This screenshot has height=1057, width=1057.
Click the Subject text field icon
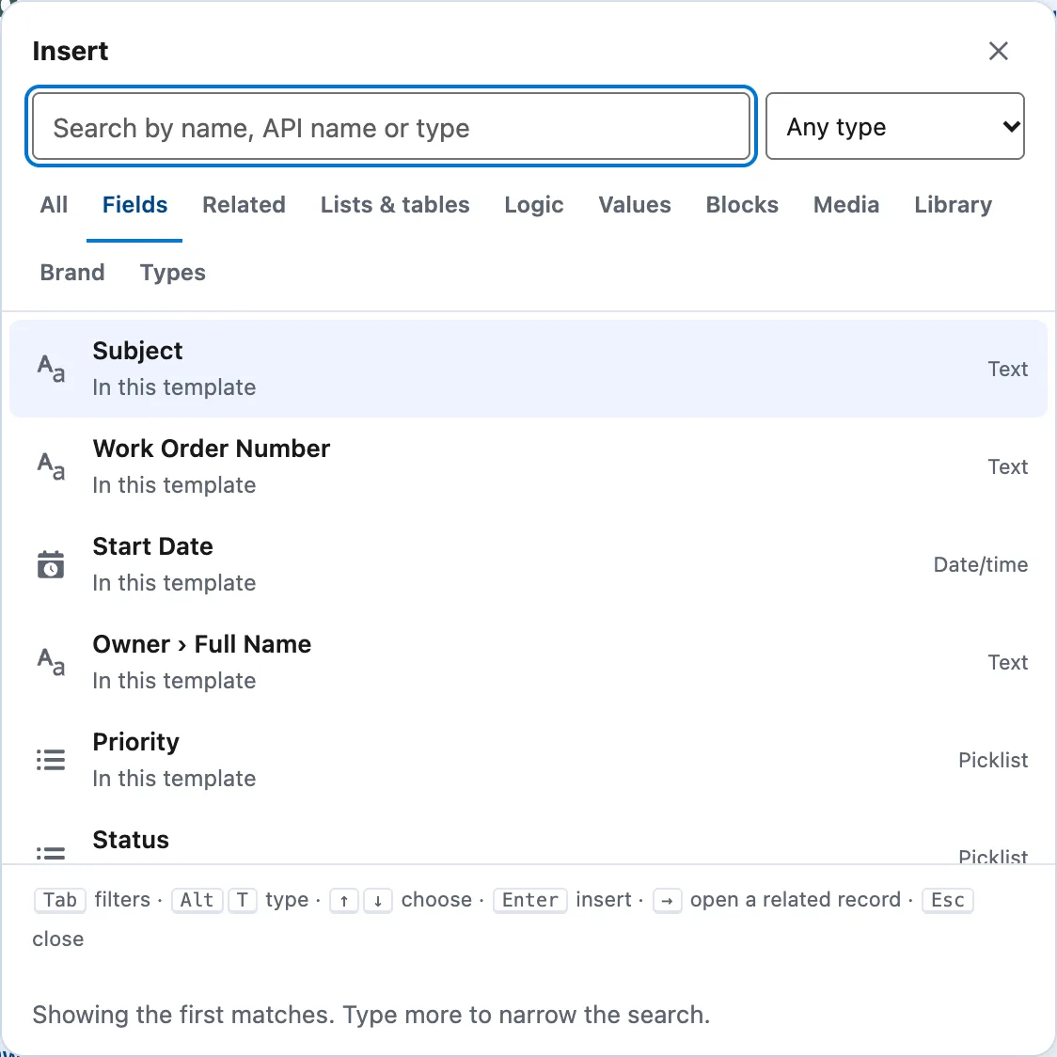(51, 369)
